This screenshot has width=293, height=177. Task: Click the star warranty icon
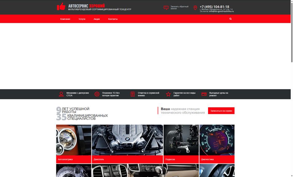click(168, 94)
